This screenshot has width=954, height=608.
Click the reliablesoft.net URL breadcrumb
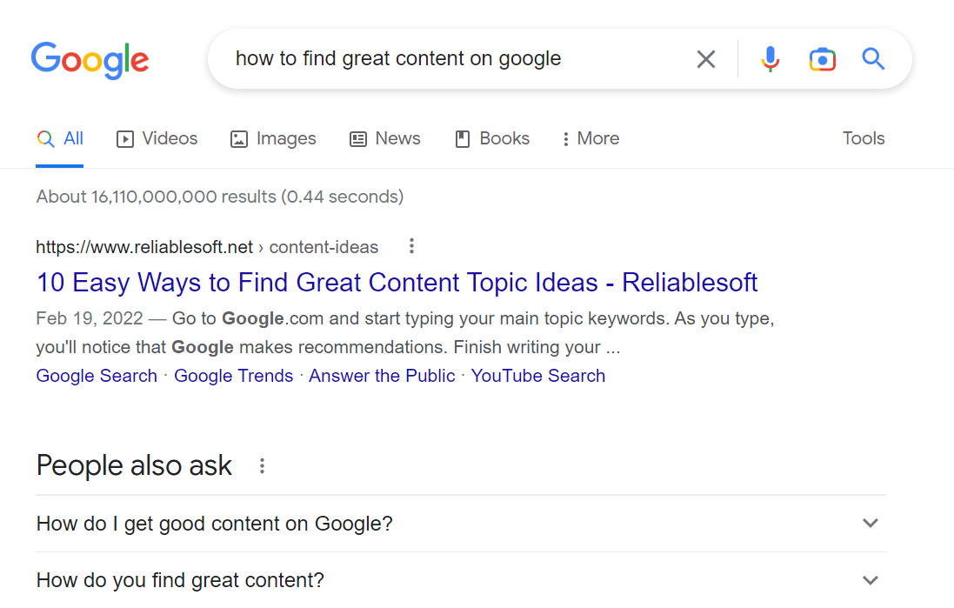[x=207, y=247]
